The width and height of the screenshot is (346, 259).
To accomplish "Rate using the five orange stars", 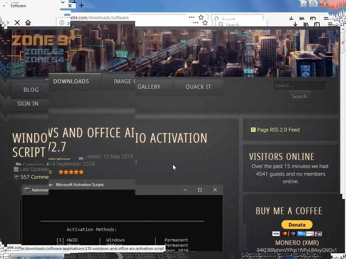I will pos(71,172).
